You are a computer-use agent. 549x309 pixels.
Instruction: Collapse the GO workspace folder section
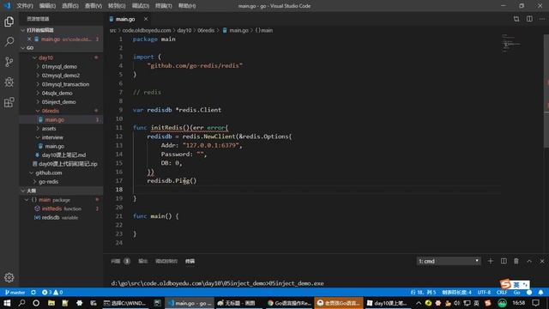[x=61, y=48]
